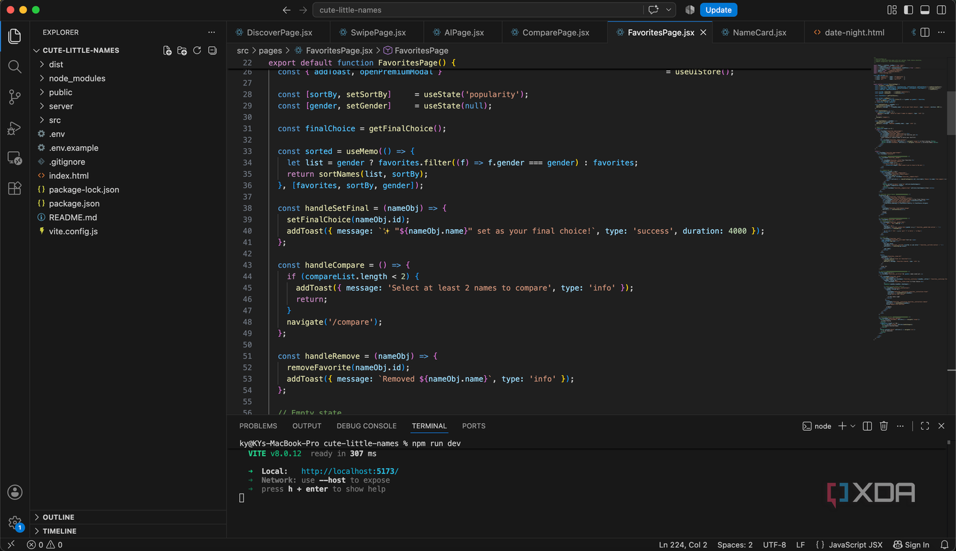956x551 pixels.
Task: Click the Update button
Action: [718, 10]
